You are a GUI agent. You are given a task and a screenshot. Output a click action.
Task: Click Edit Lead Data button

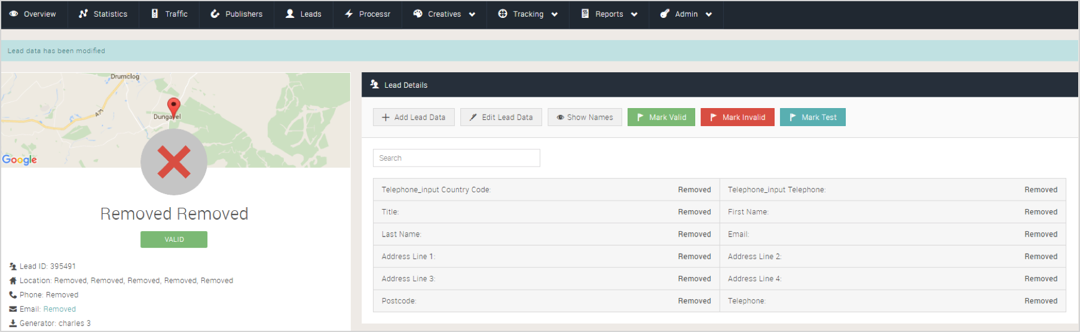coord(501,117)
